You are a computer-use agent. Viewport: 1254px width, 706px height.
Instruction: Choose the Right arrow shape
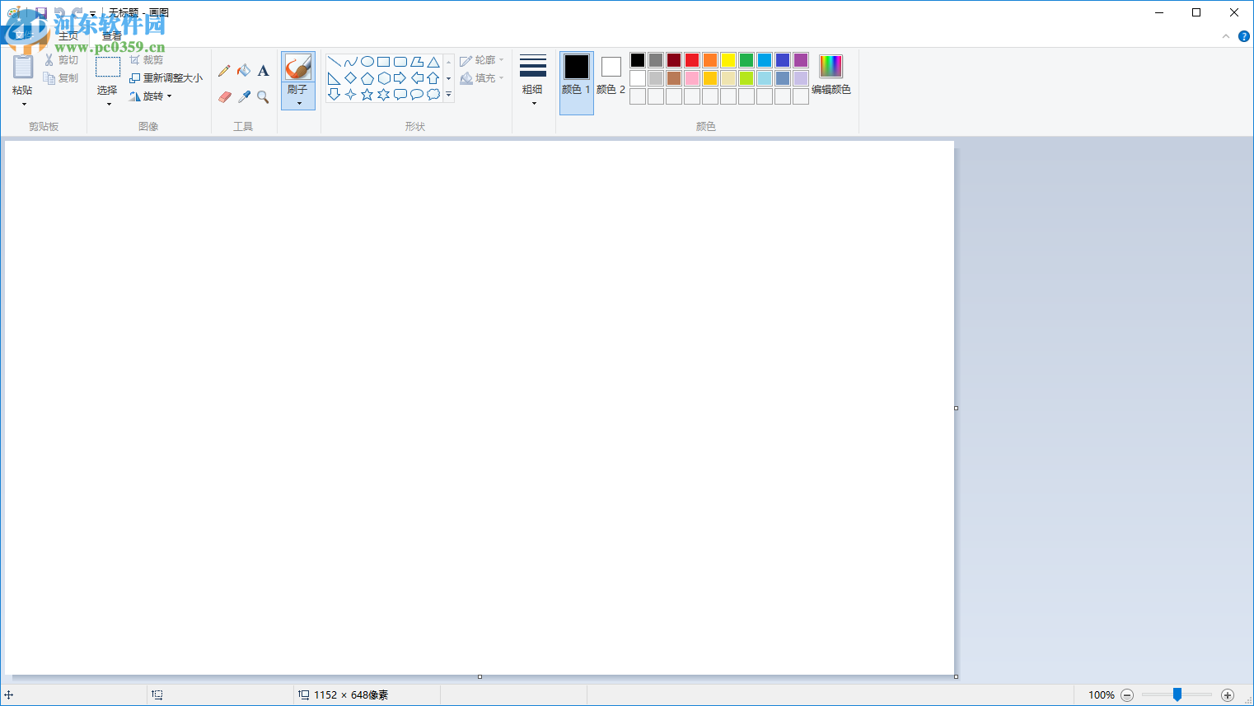pyautogui.click(x=400, y=78)
